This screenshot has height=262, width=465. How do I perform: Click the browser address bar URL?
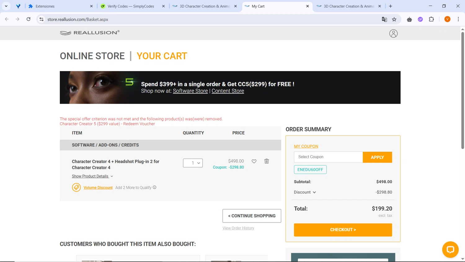tap(78, 19)
